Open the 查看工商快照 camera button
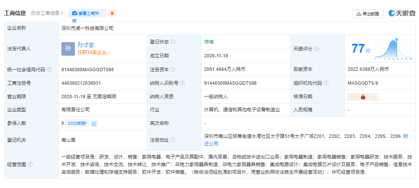 pyautogui.click(x=87, y=13)
